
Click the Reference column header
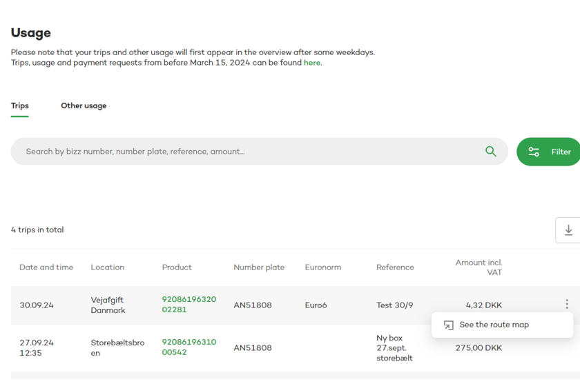pos(395,267)
